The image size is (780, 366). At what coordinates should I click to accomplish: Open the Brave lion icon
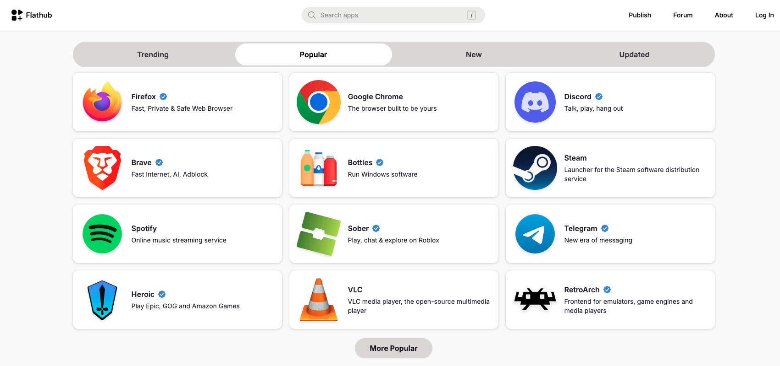pos(102,168)
